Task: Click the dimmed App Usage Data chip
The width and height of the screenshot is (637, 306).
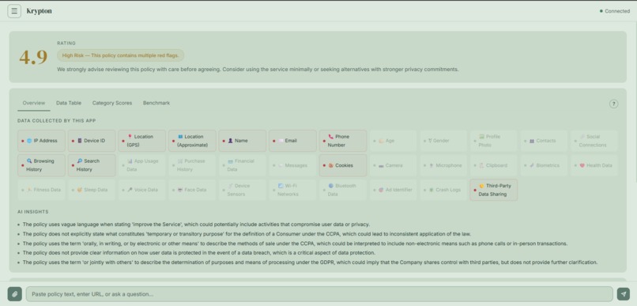Action: pyautogui.click(x=141, y=165)
